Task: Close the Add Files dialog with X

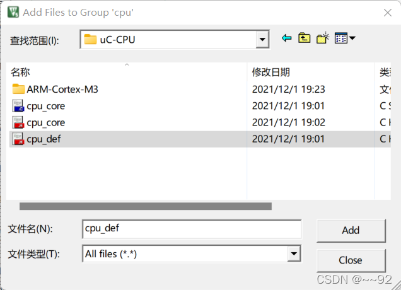Action: click(388, 12)
